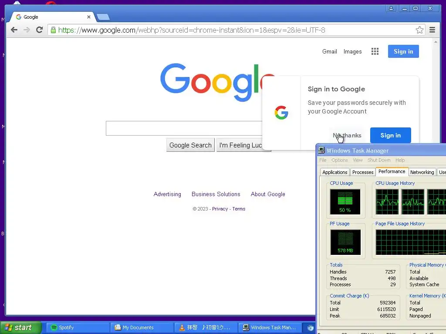Click the Terms link
The width and height of the screenshot is (446, 334).
239,209
